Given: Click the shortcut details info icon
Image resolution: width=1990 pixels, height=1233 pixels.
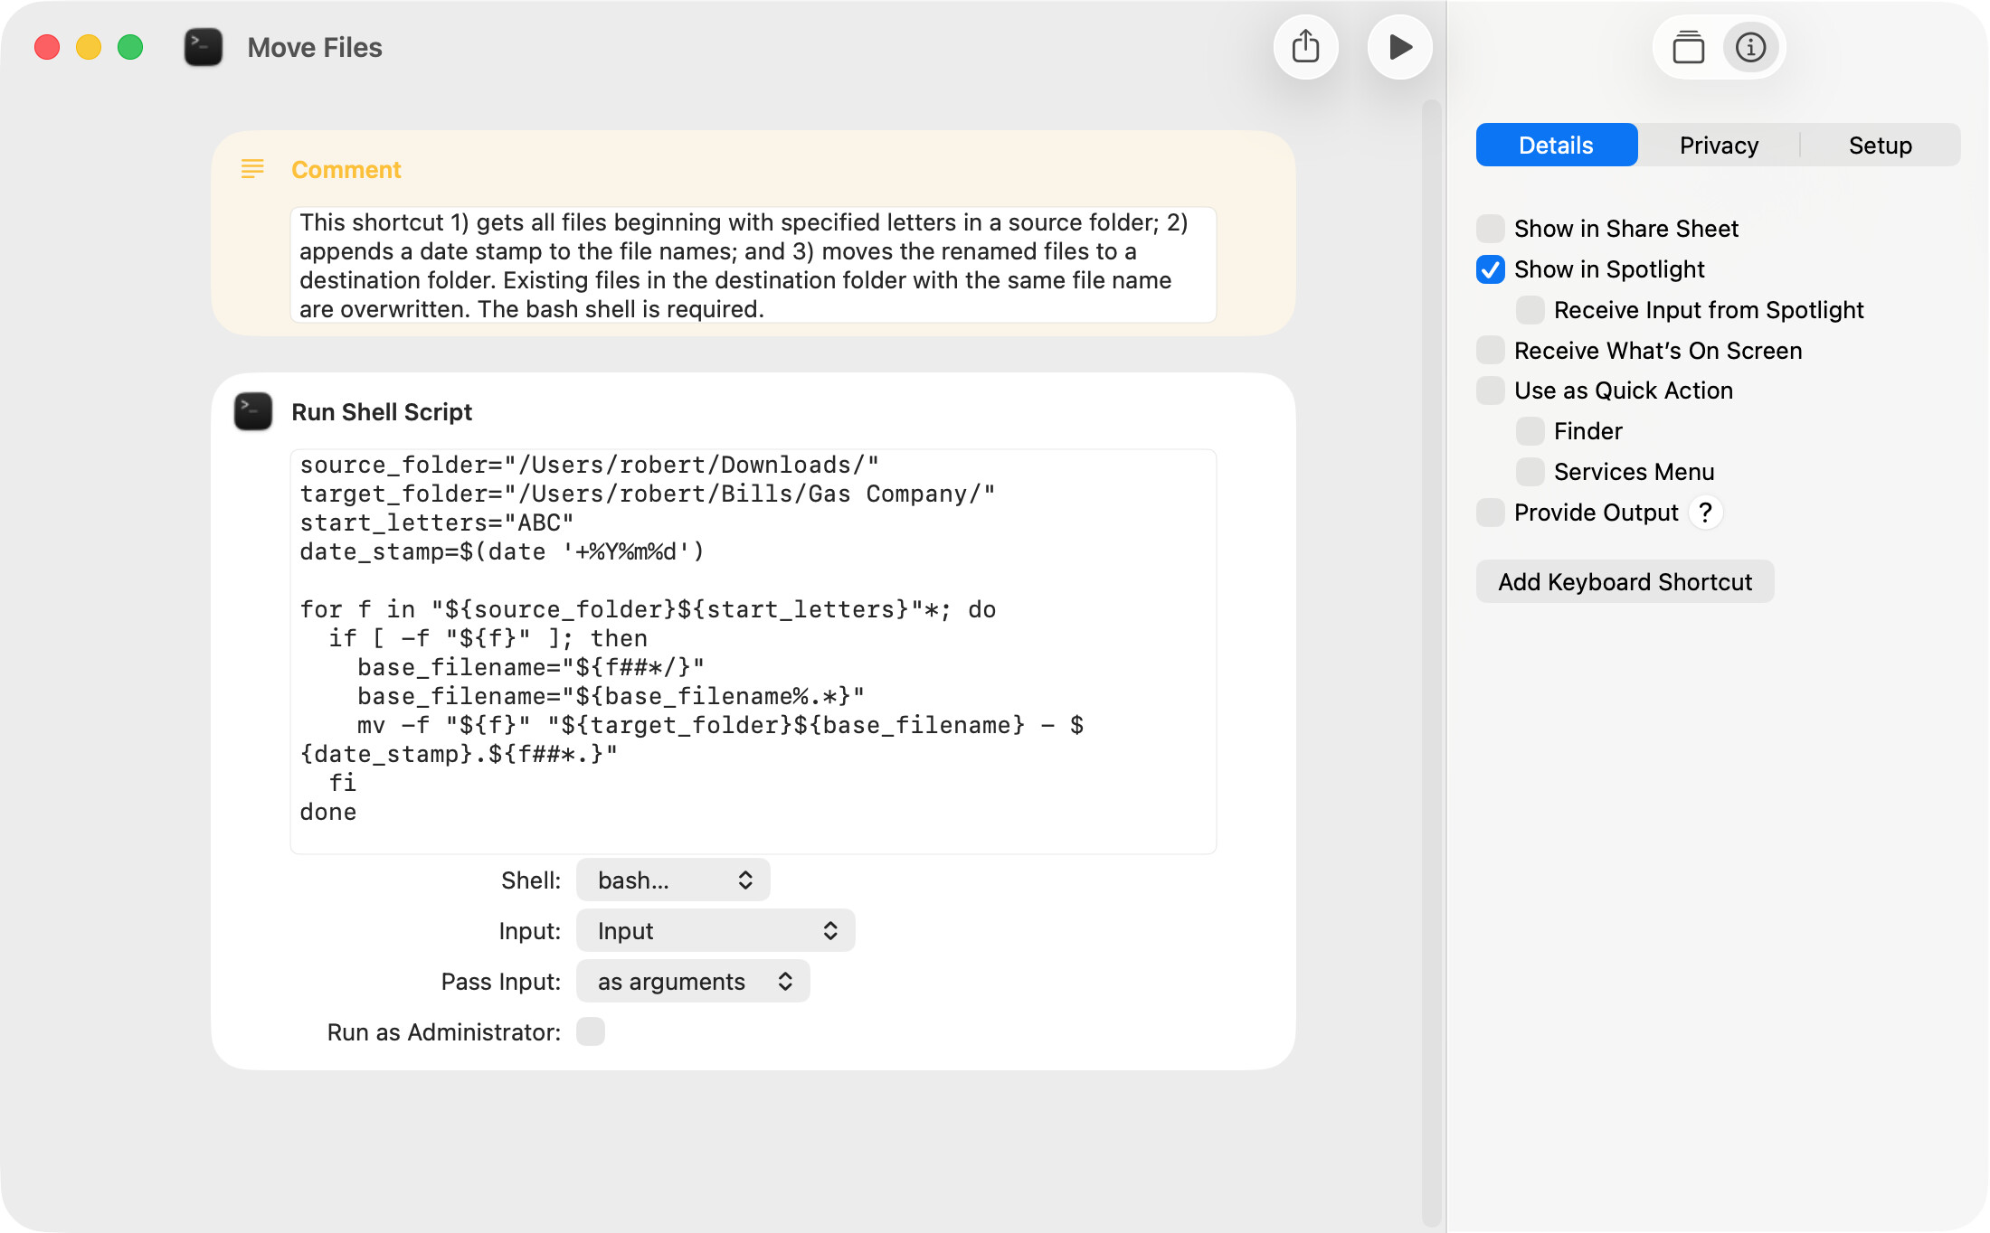Looking at the screenshot, I should click(1750, 47).
